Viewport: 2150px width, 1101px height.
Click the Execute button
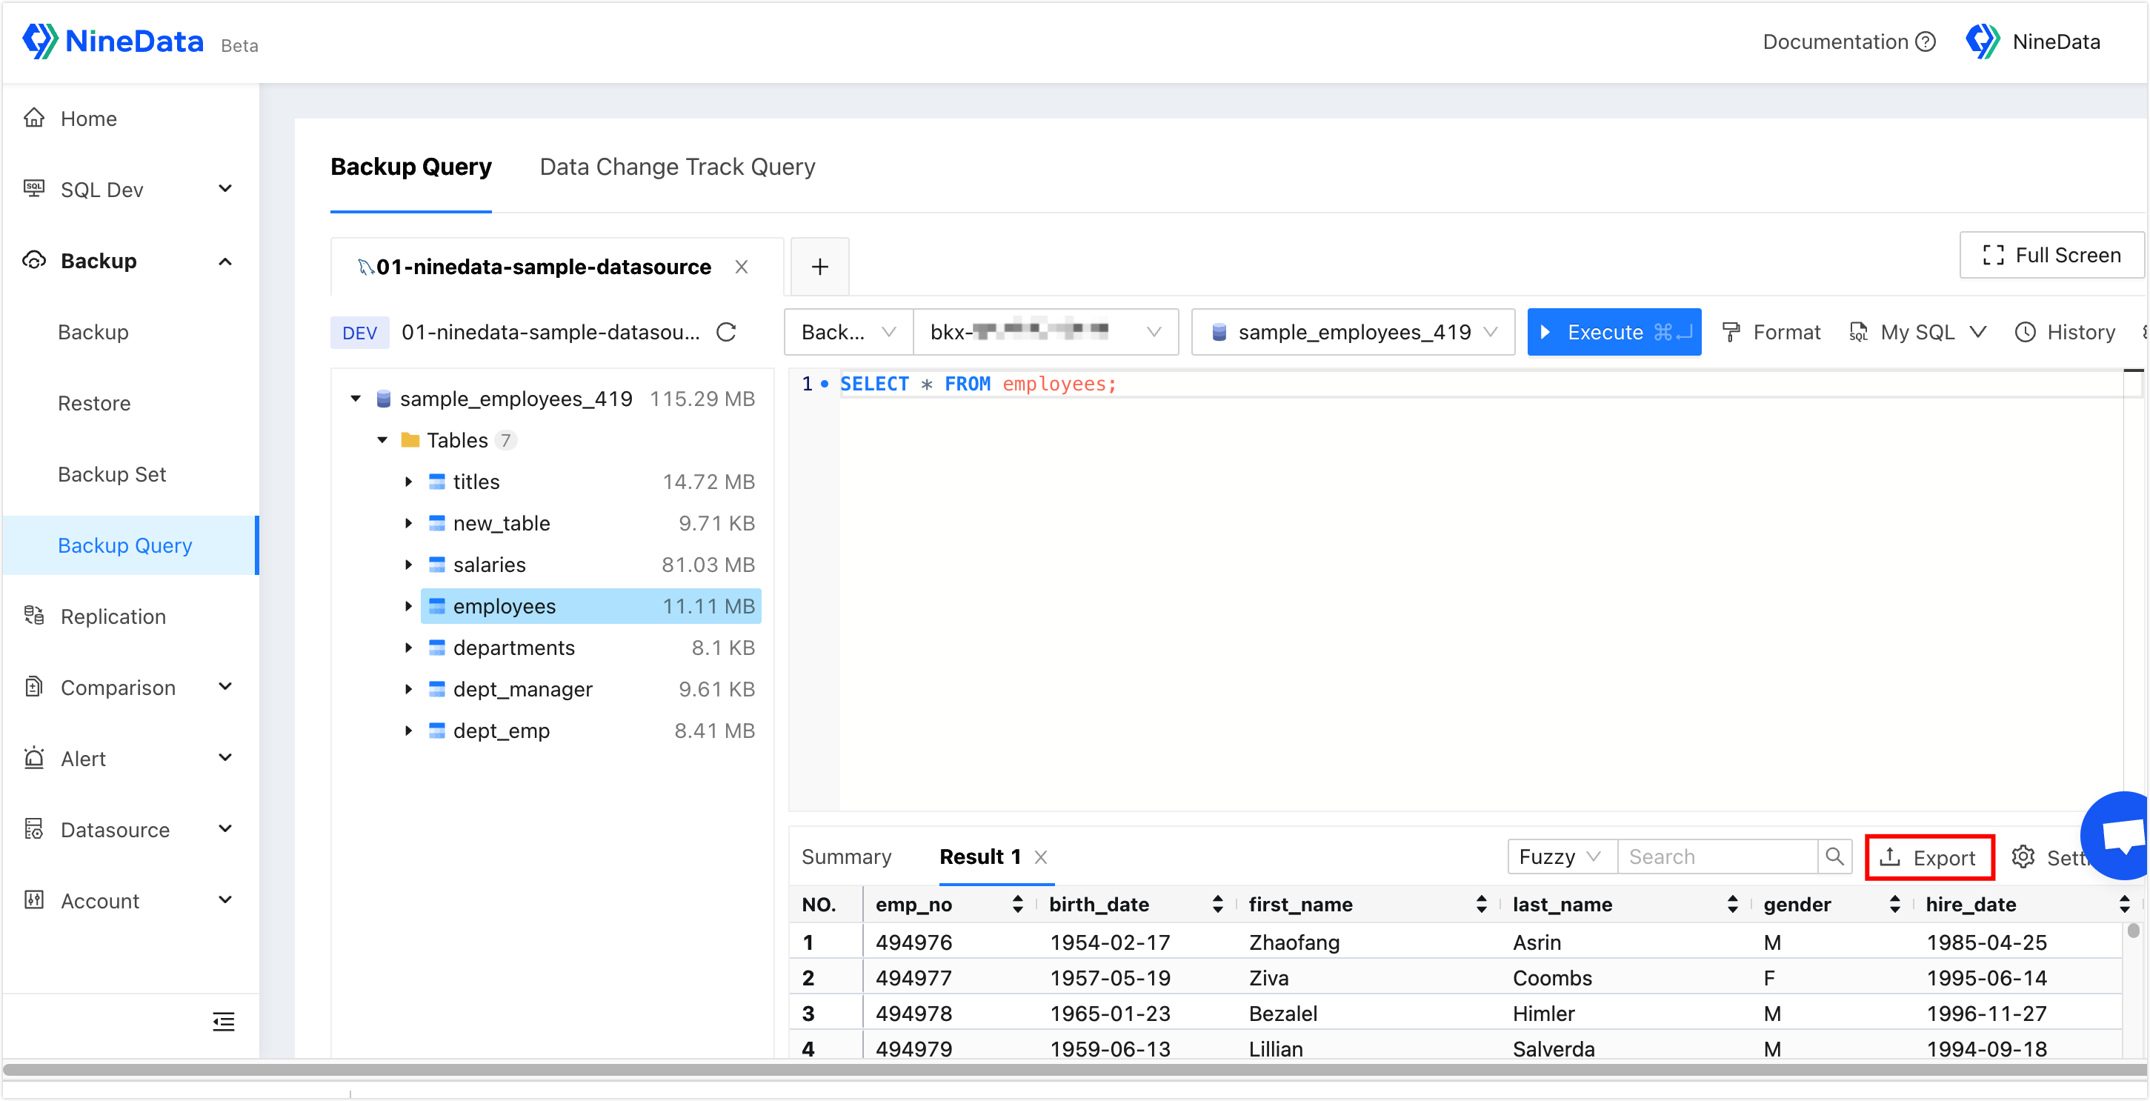[1614, 332]
